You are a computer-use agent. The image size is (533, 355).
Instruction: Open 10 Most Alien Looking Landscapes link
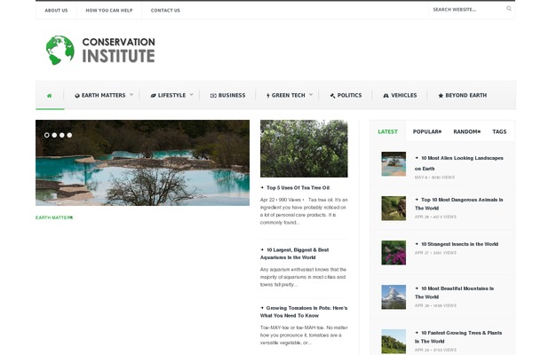pyautogui.click(x=459, y=163)
